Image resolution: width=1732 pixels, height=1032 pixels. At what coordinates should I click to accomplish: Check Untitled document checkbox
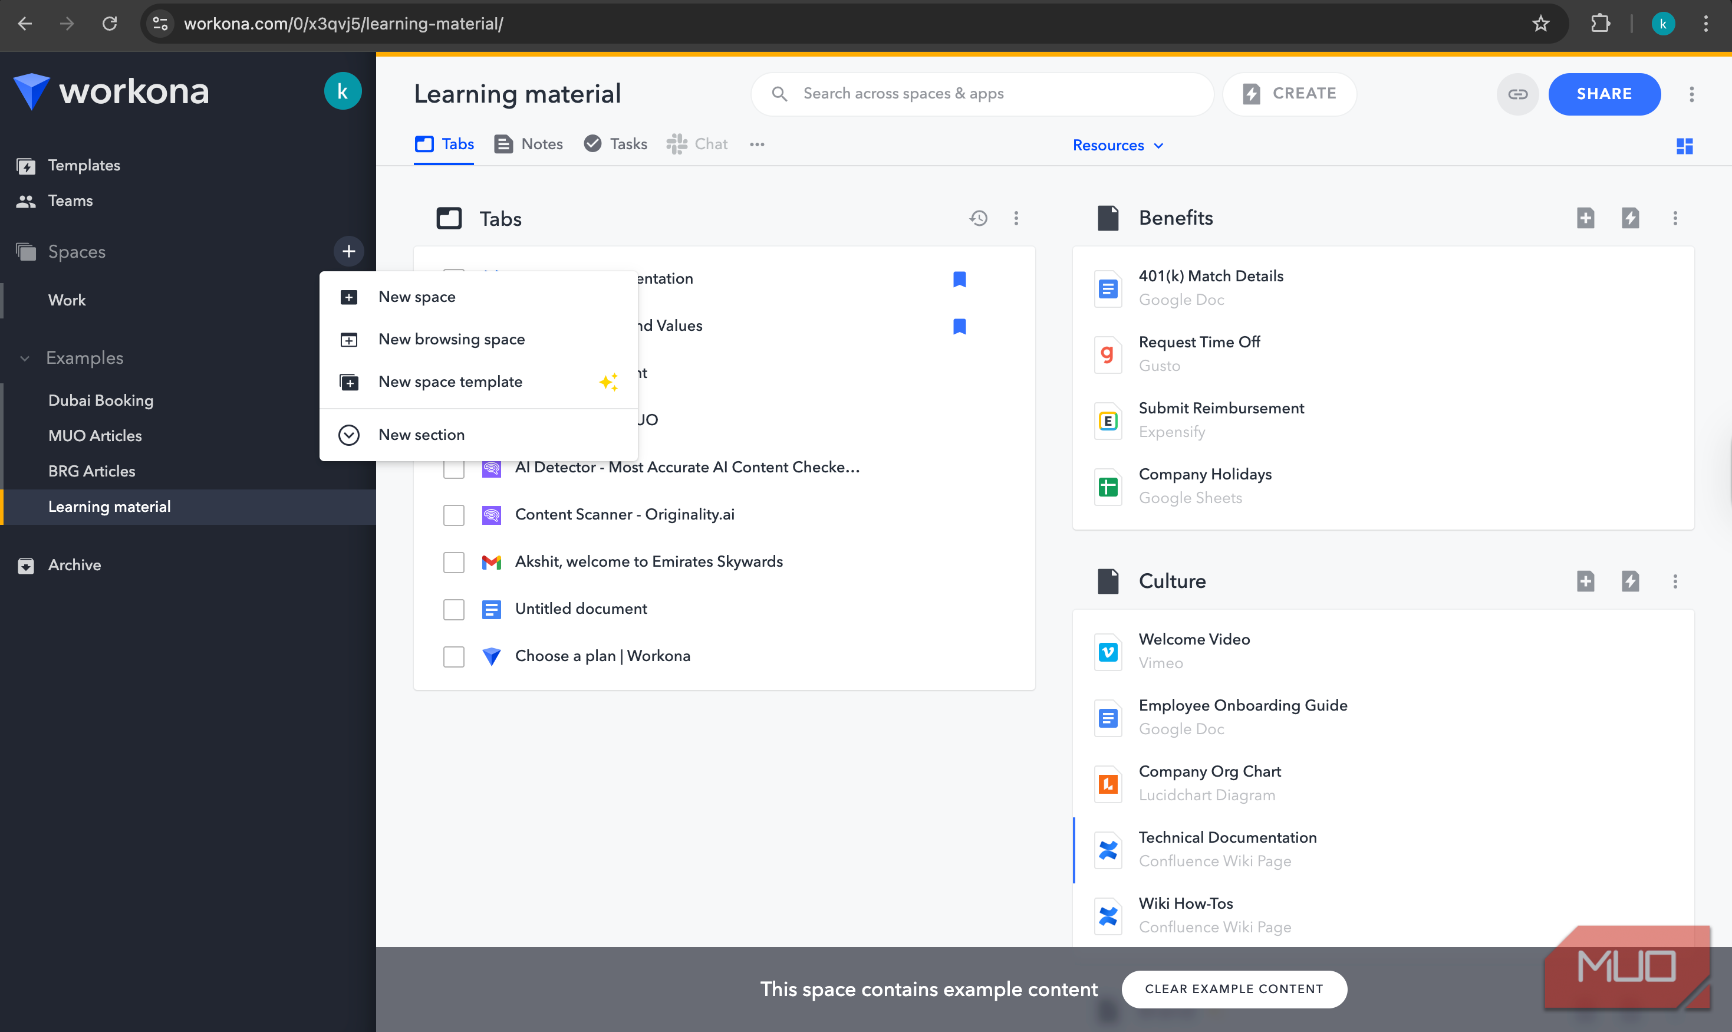click(454, 609)
